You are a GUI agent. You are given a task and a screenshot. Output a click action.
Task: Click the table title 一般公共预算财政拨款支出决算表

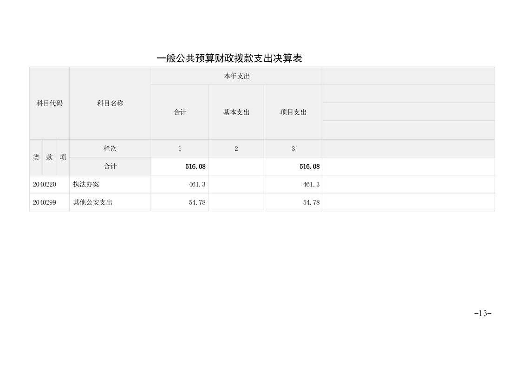click(229, 58)
